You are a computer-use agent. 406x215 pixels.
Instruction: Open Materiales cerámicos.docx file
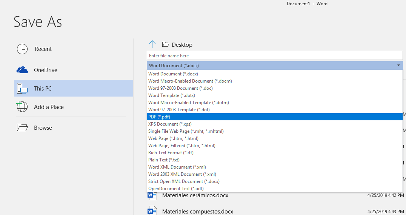pos(195,195)
